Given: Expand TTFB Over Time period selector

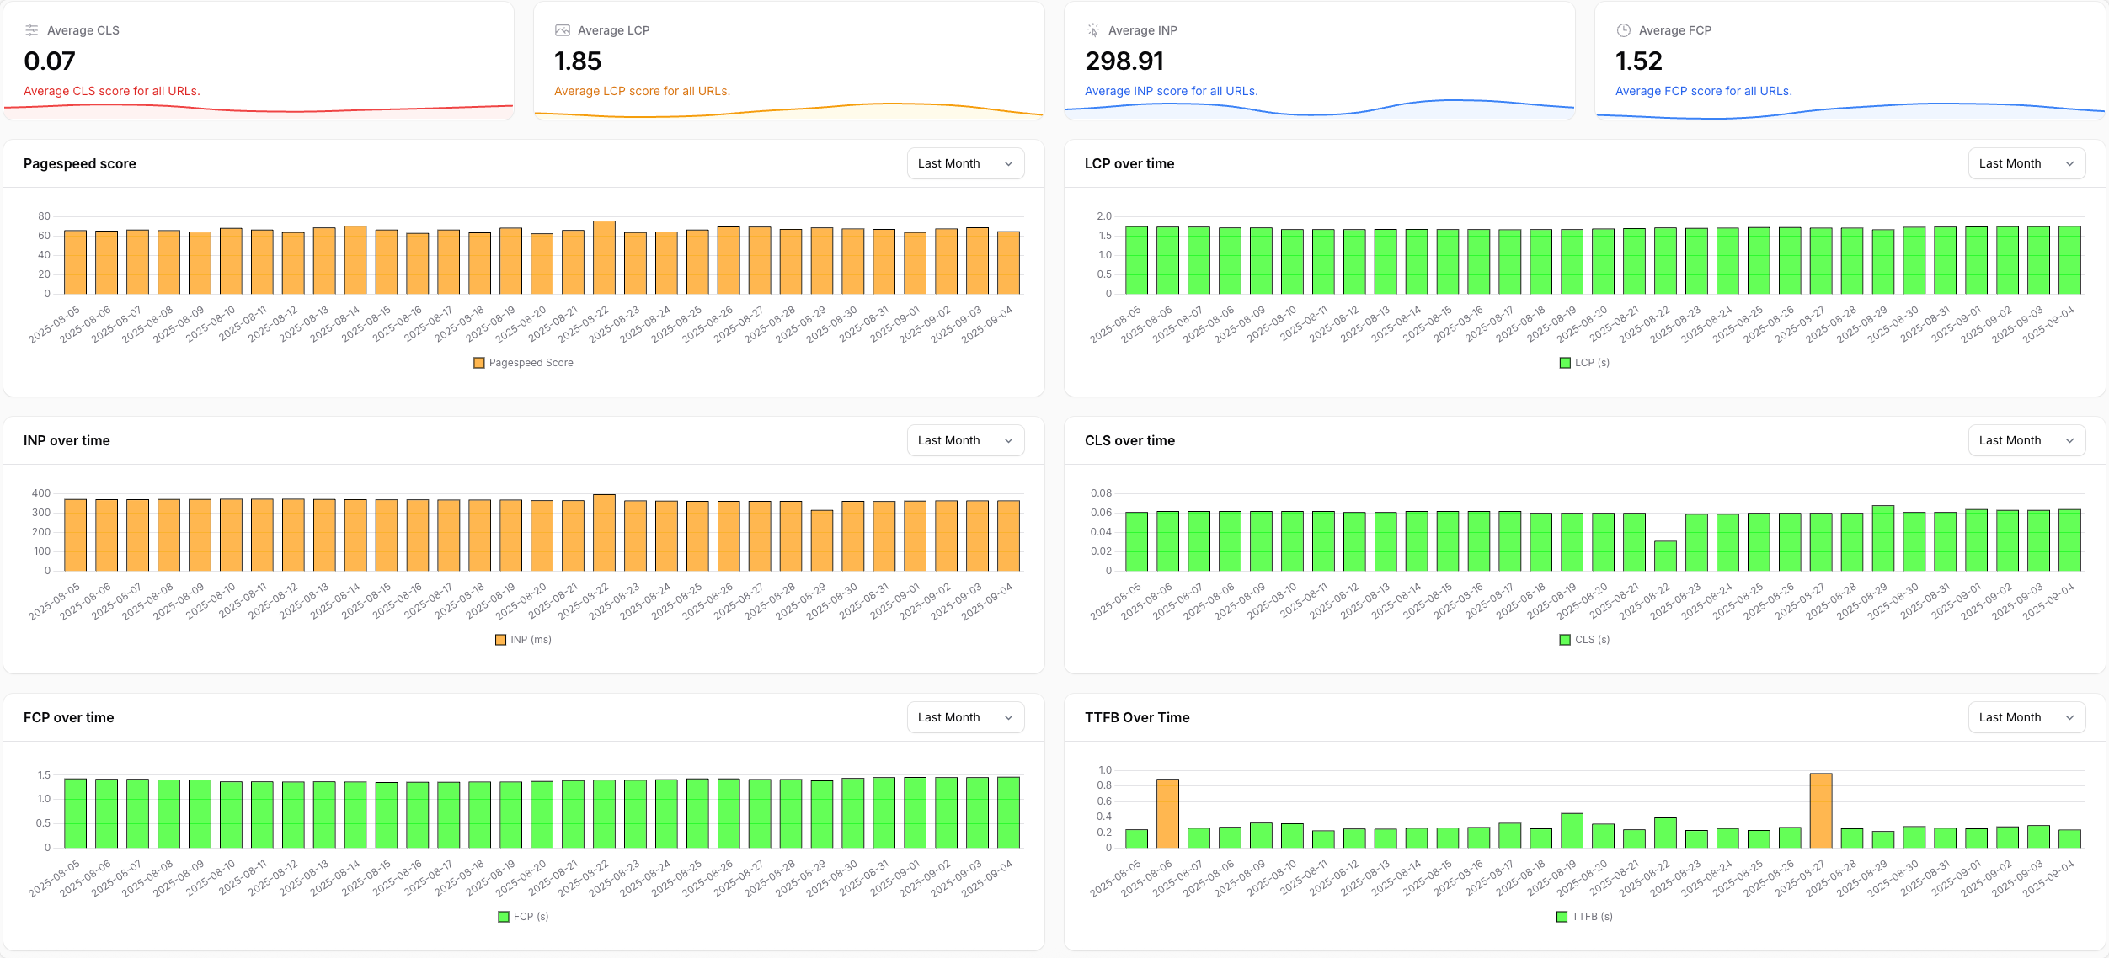Looking at the screenshot, I should [x=2026, y=717].
